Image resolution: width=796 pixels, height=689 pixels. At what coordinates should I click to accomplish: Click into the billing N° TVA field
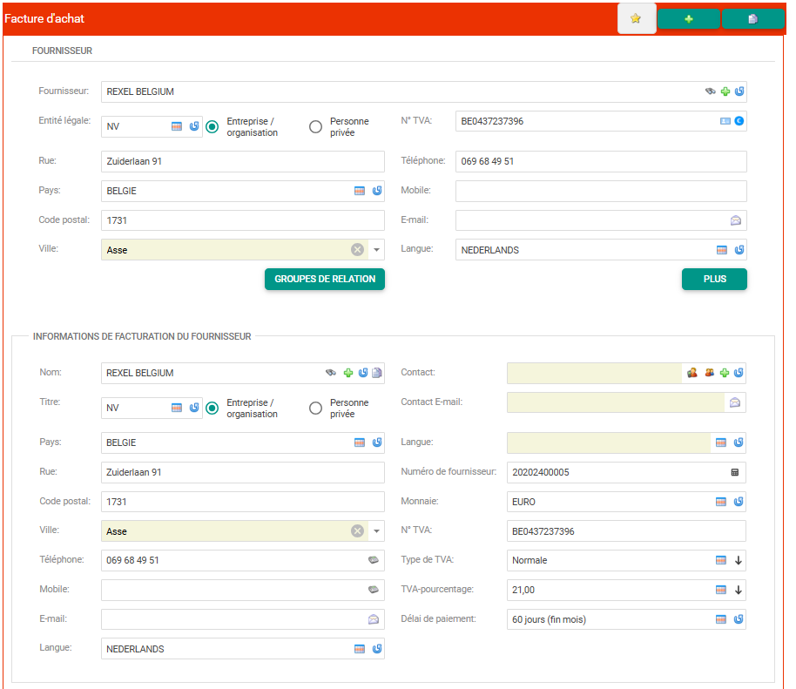(626, 531)
